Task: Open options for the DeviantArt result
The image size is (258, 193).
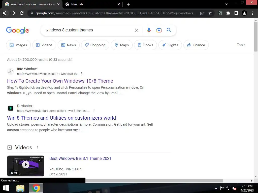Action: pos(94,111)
